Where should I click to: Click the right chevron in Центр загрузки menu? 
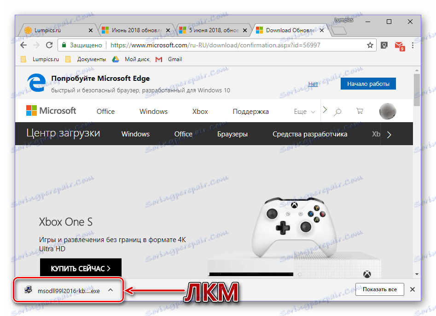pos(389,134)
